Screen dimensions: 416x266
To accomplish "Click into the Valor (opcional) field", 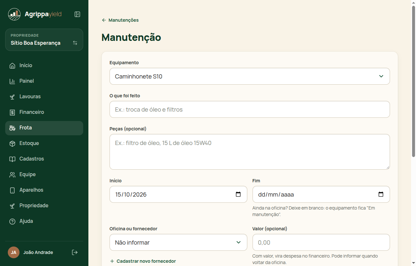I will [x=321, y=242].
